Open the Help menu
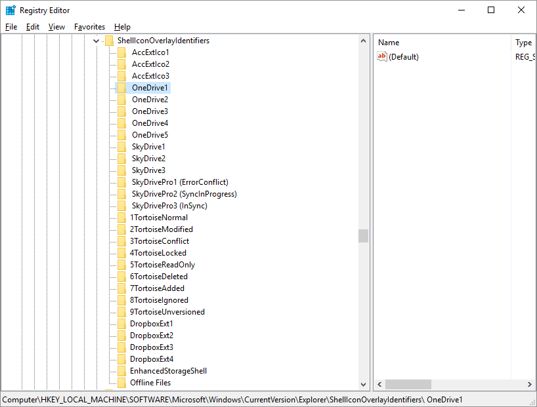Screen dimensions: 537x407 (x=122, y=27)
